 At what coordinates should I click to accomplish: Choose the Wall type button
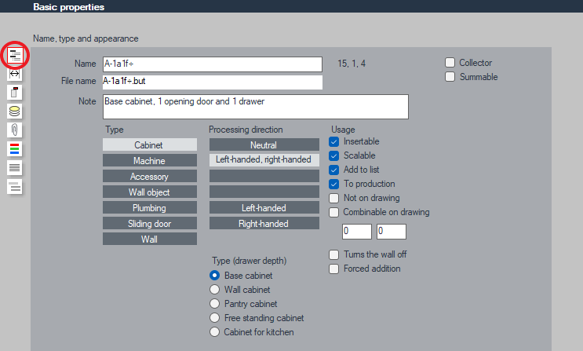[x=150, y=239]
